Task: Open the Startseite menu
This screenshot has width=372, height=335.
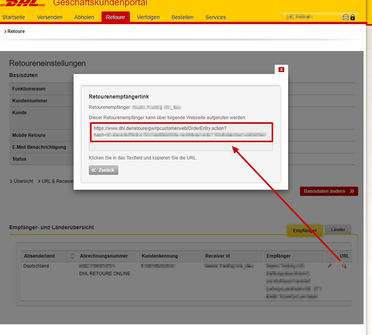Action: click(x=14, y=17)
